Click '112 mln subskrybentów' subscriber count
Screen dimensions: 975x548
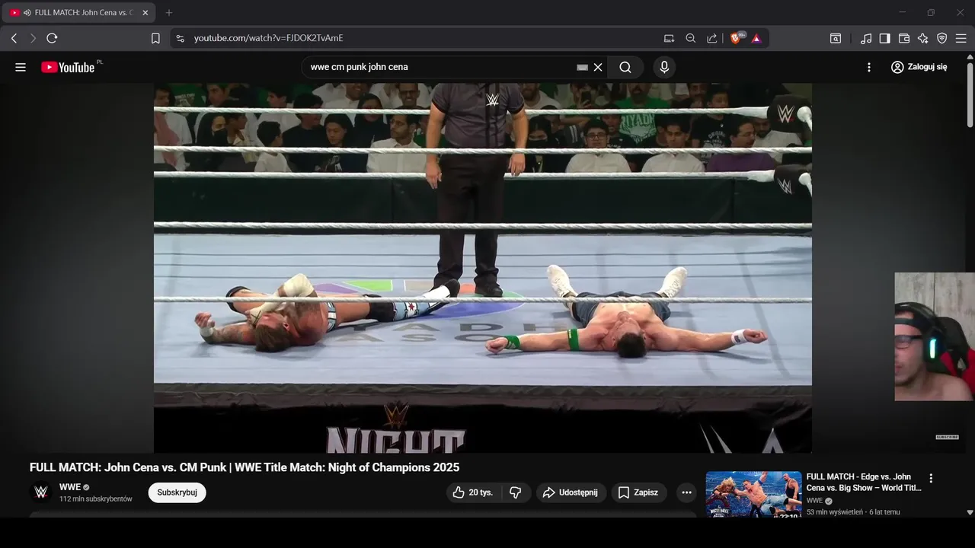coord(96,499)
